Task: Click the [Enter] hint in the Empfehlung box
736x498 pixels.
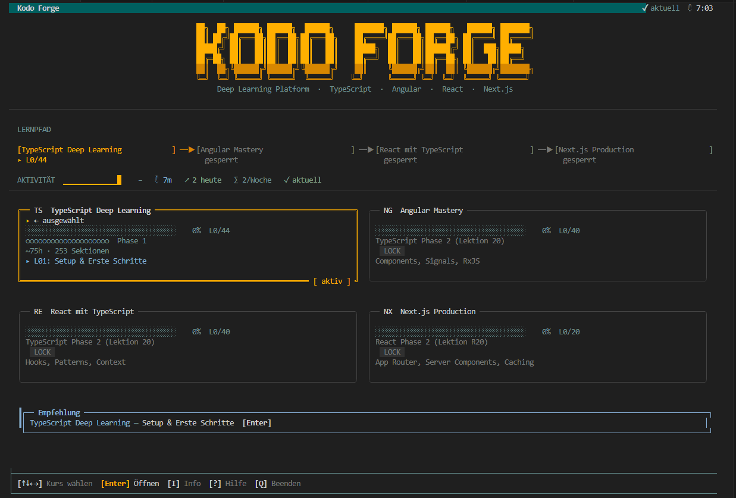Action: (257, 423)
